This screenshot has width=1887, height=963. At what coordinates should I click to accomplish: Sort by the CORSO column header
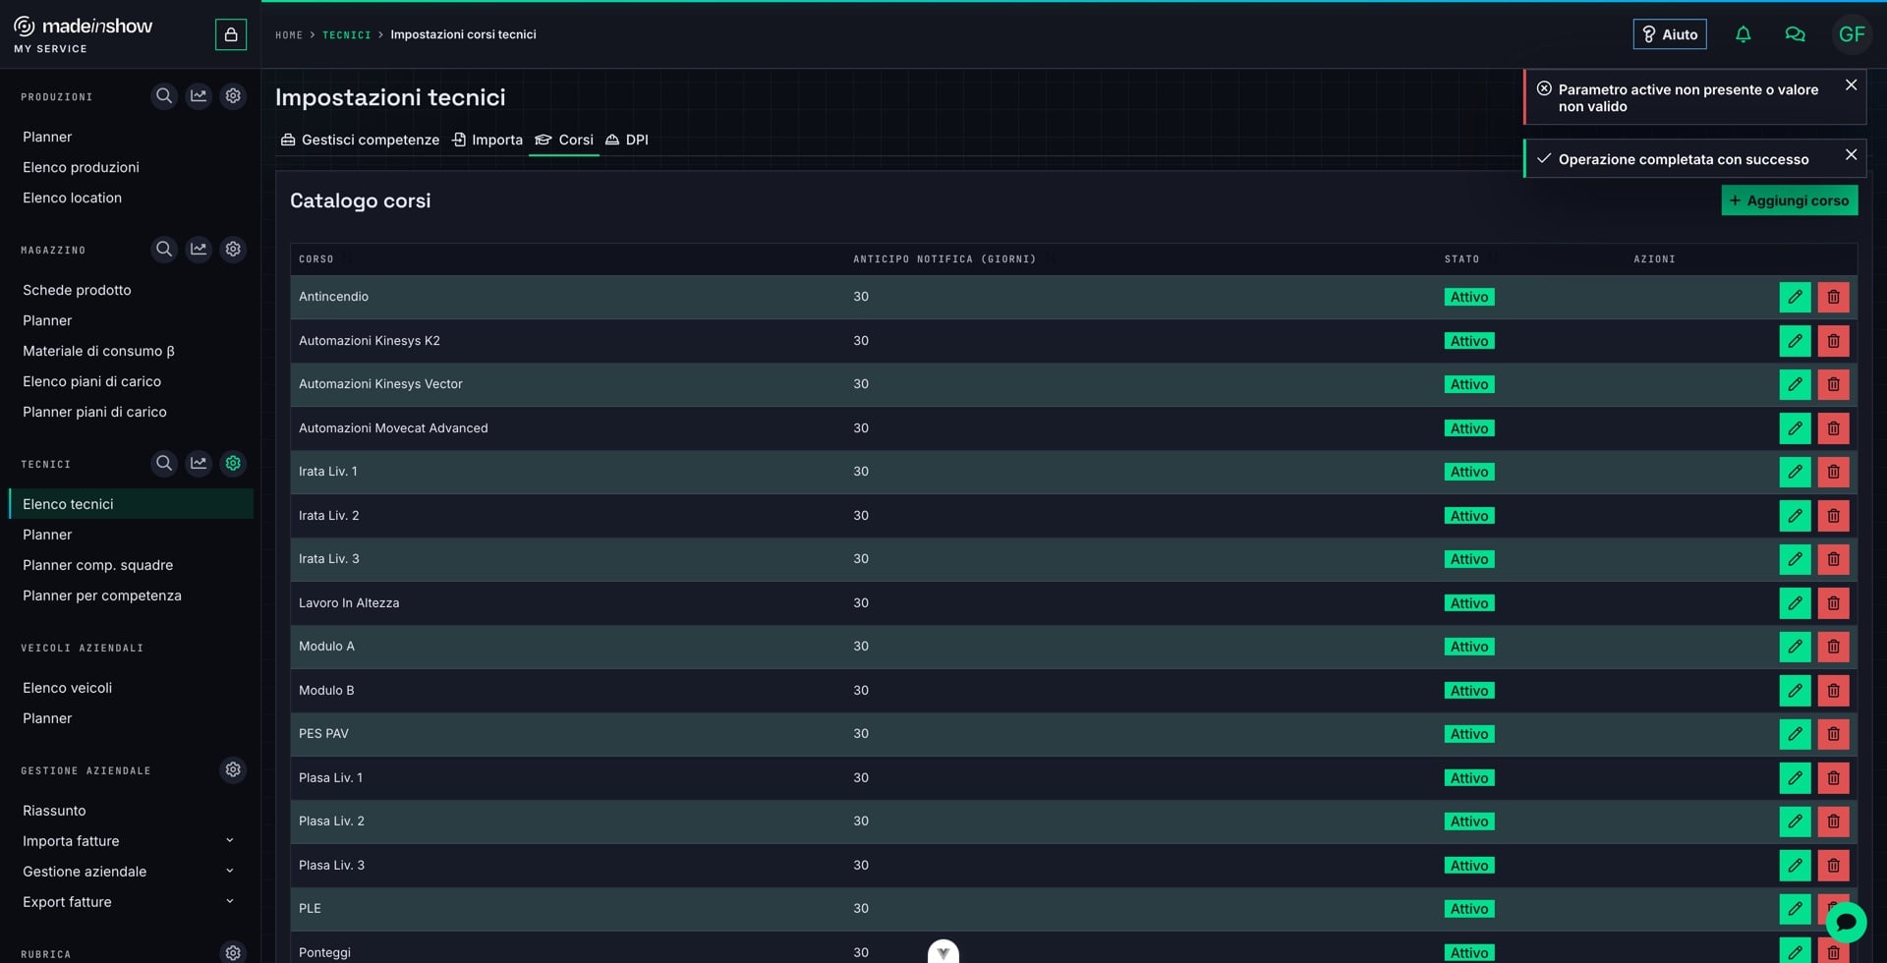316,259
